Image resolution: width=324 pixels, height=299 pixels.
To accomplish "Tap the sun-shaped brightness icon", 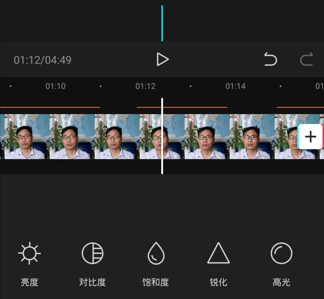I will (29, 253).
